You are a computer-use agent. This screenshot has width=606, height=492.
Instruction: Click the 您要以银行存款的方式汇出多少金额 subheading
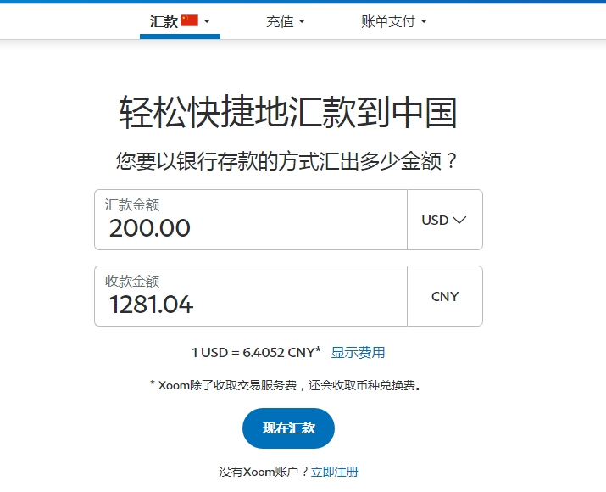coord(288,161)
